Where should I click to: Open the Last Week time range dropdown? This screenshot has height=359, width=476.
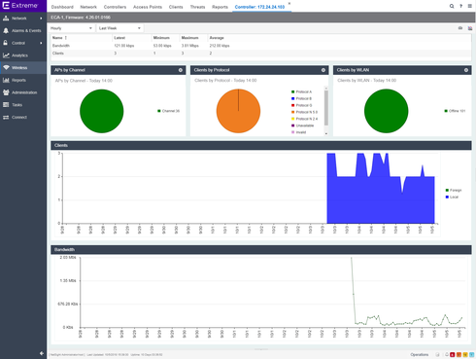[119, 28]
